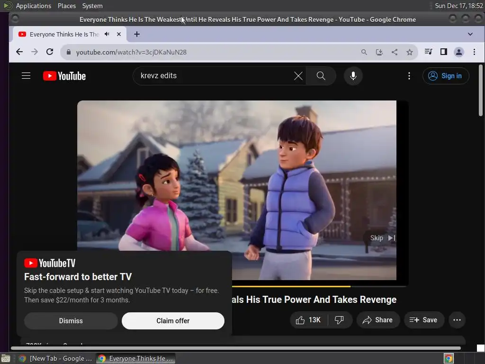Open Chrome three-dot menu
This screenshot has height=364, width=485.
(x=474, y=52)
